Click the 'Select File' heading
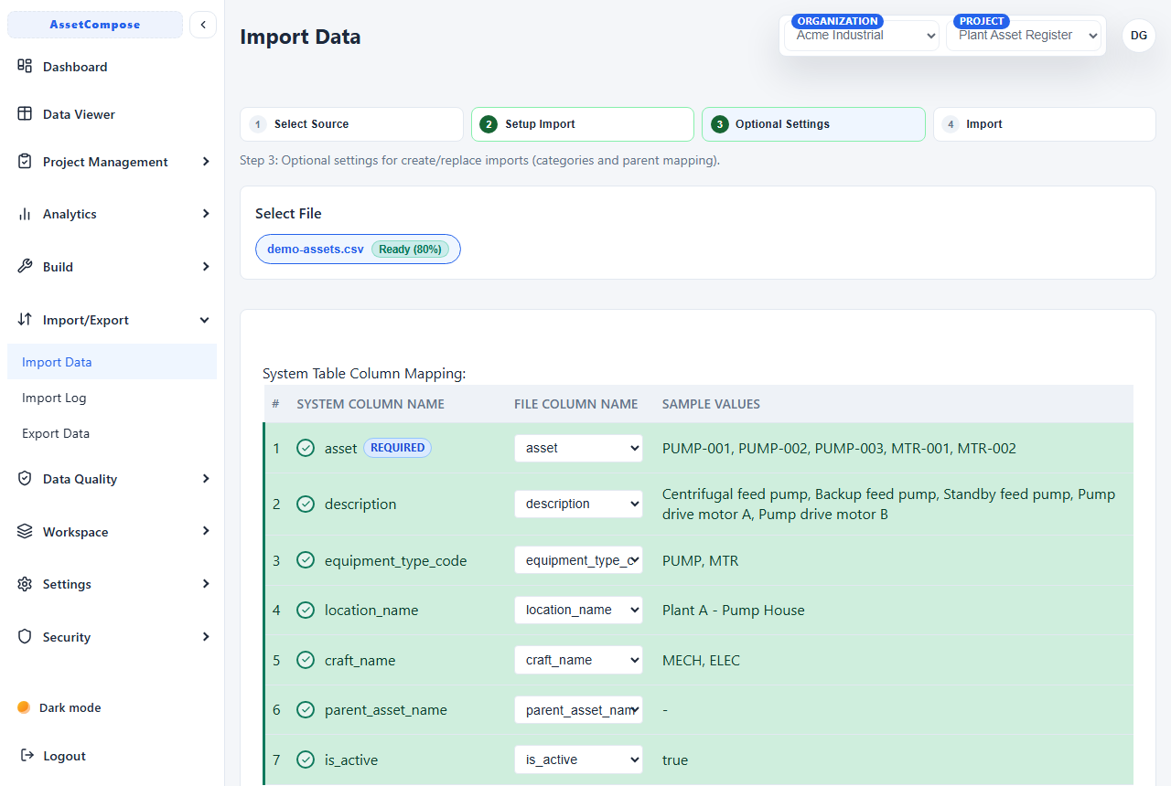This screenshot has height=786, width=1171. coord(288,213)
